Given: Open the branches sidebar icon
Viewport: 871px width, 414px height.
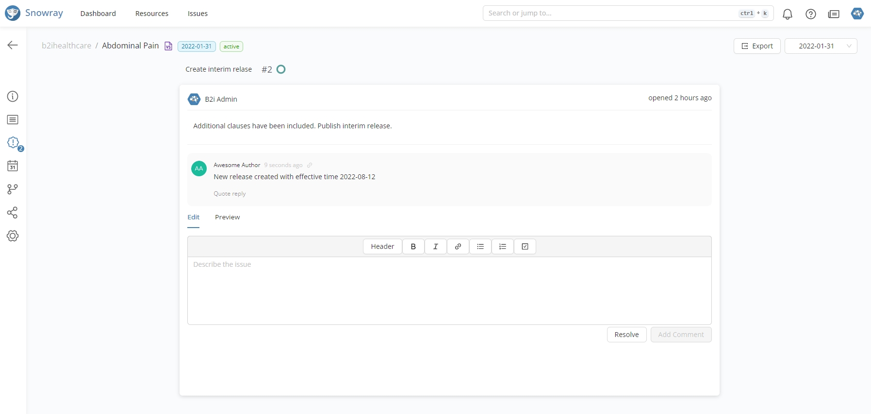Looking at the screenshot, I should (13, 189).
